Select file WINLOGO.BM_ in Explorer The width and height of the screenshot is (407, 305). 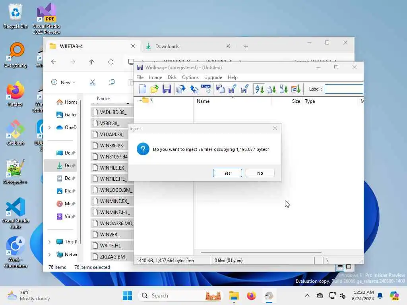click(x=112, y=190)
